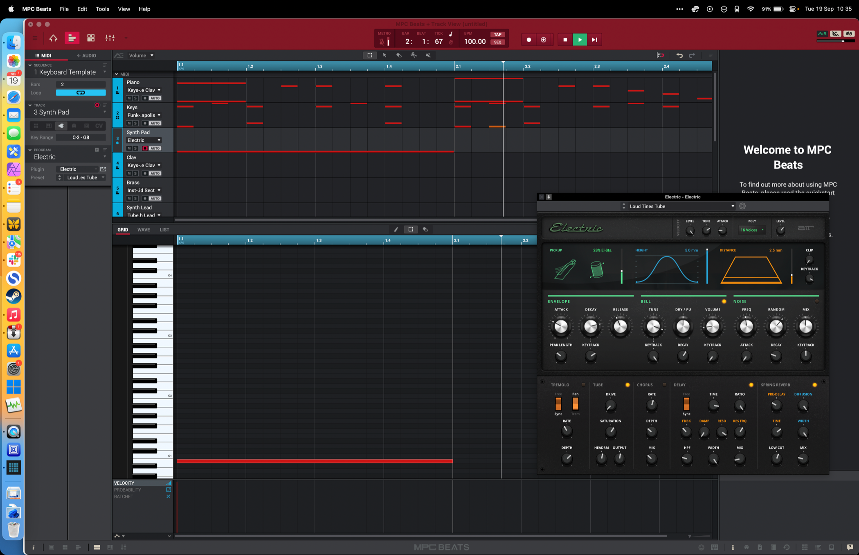Open the 16 Voices poly dropdown
Image resolution: width=859 pixels, height=555 pixels.
click(x=752, y=230)
